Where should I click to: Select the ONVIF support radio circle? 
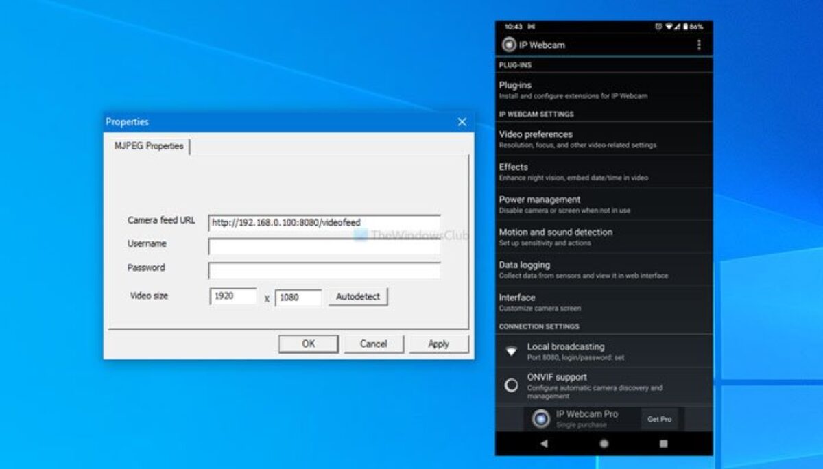click(511, 385)
